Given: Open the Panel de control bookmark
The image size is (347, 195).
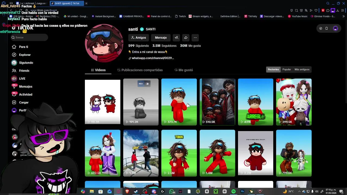Looking at the screenshot, I should click(x=159, y=16).
